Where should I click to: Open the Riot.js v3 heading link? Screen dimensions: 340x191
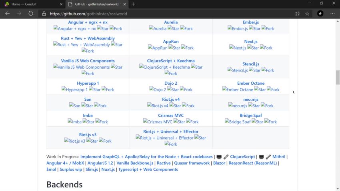pyautogui.click(x=88, y=135)
